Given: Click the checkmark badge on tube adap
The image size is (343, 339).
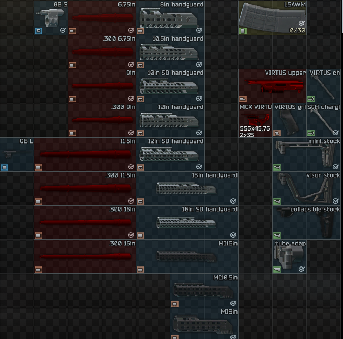Looking at the screenshot, I should coord(302,269).
